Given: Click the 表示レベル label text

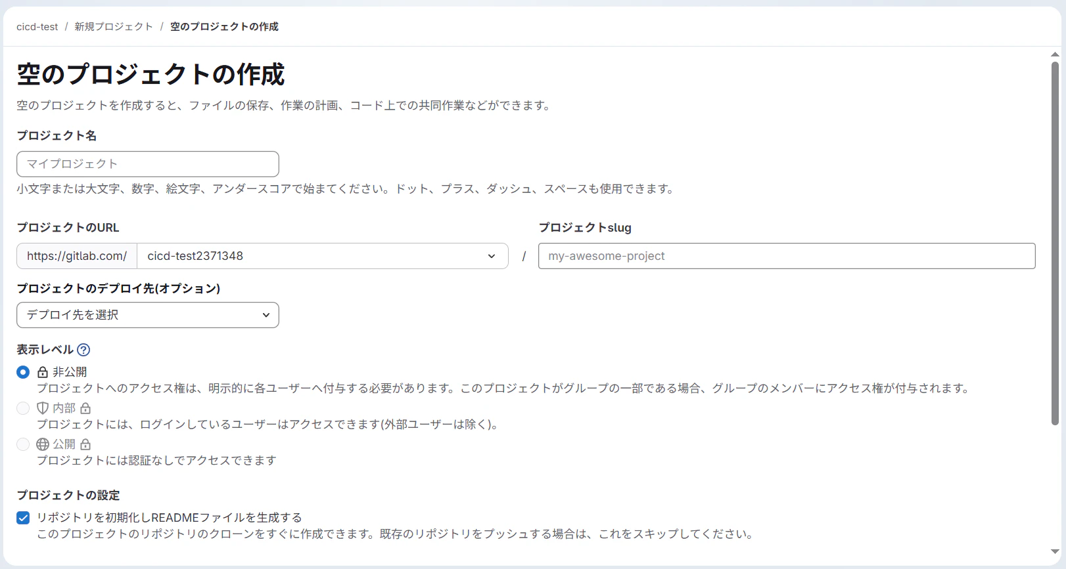Looking at the screenshot, I should click(45, 350).
